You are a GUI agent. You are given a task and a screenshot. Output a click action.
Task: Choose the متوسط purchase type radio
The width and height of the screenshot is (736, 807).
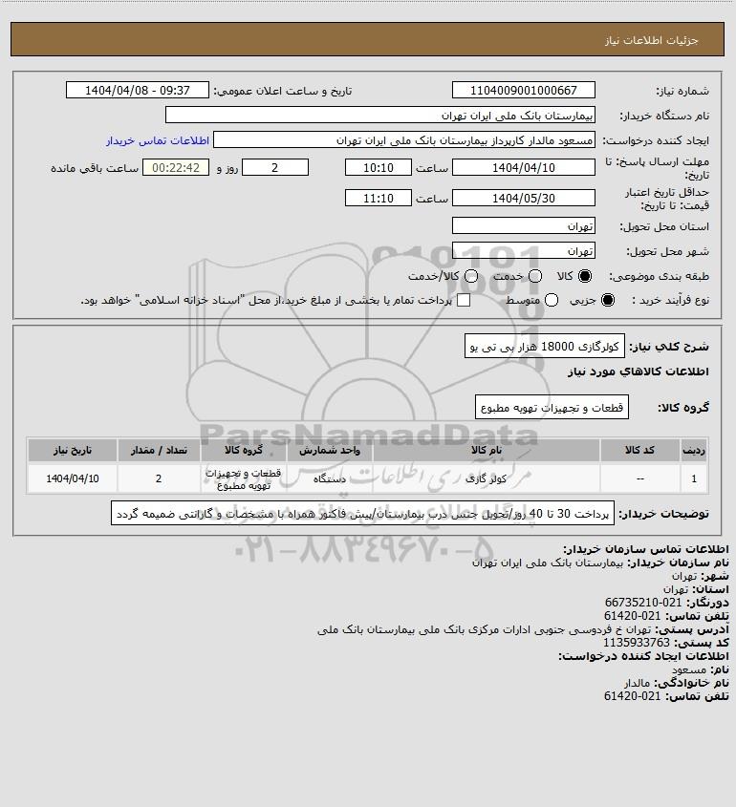[x=552, y=300]
